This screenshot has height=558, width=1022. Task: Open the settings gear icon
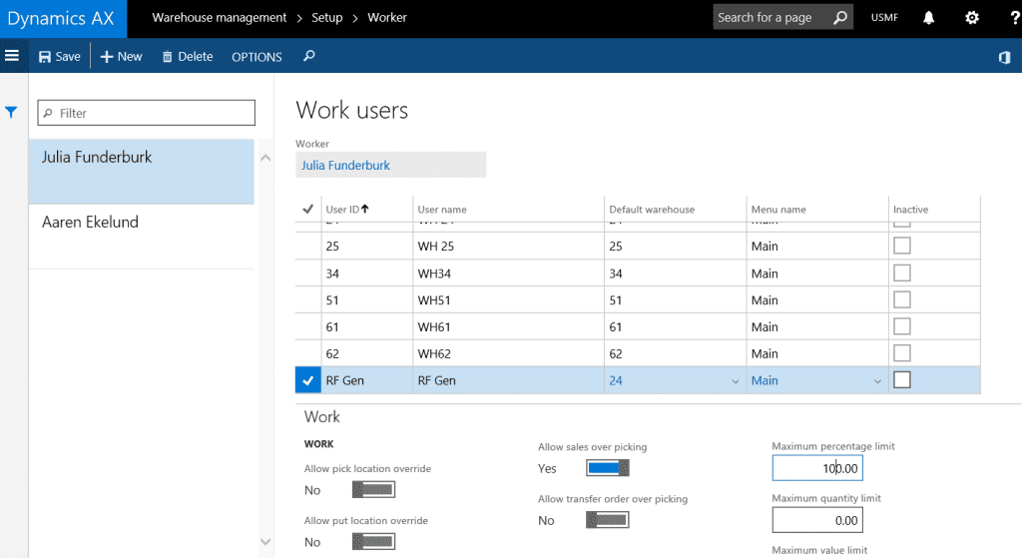coord(972,18)
